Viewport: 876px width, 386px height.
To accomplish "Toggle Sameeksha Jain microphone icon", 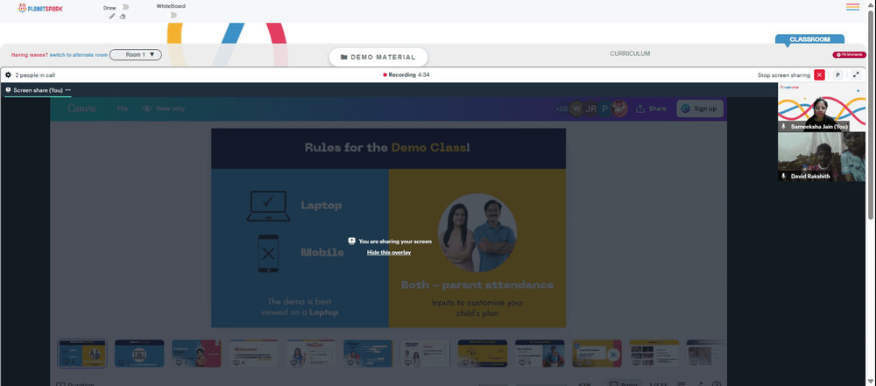I will pyautogui.click(x=783, y=127).
